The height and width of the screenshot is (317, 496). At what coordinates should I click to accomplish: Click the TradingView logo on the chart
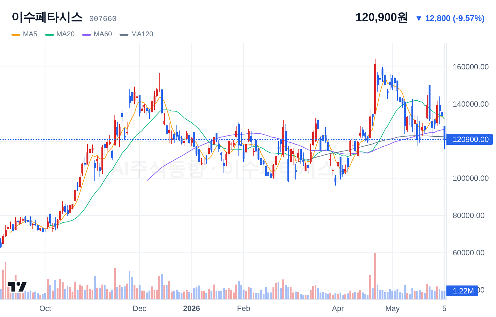pos(17,287)
